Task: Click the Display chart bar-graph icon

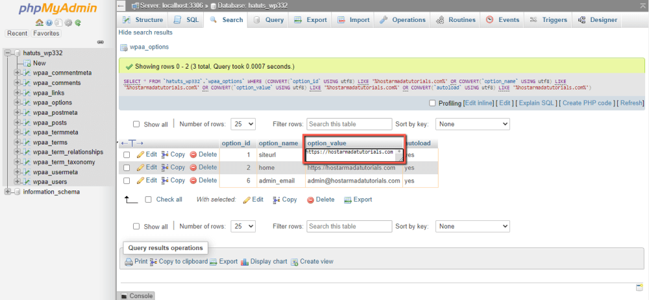Action: pyautogui.click(x=245, y=262)
